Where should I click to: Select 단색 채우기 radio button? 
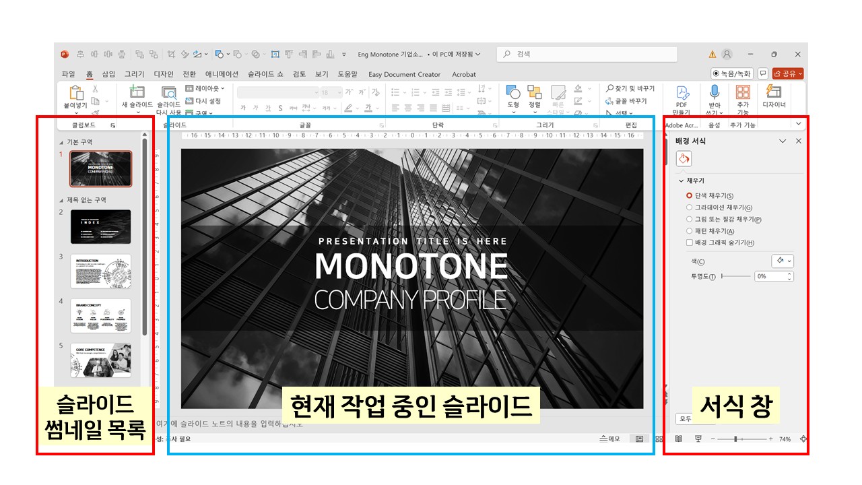(x=689, y=195)
